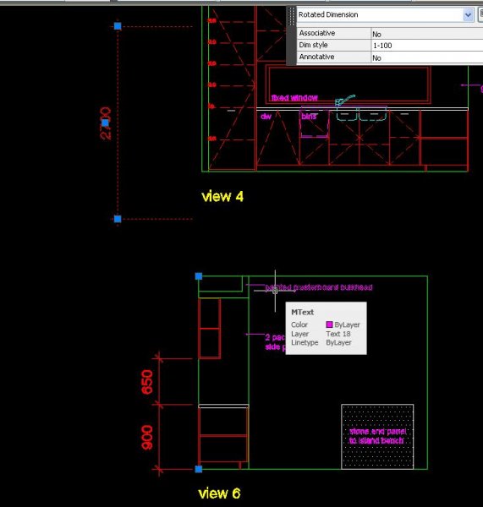
Task: Select the top grip of the 2700 dimension
Action: click(x=118, y=26)
